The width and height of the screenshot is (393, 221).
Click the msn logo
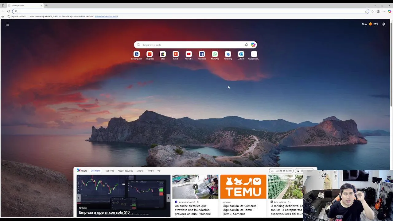(82, 171)
